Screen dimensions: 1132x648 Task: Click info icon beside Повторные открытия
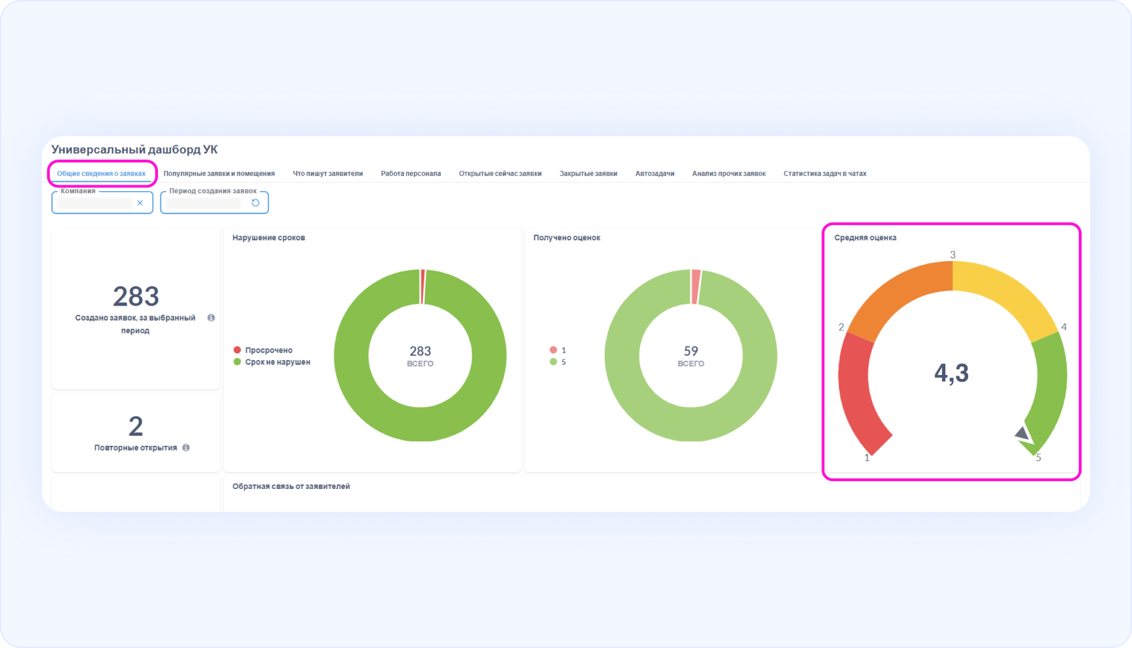point(186,448)
